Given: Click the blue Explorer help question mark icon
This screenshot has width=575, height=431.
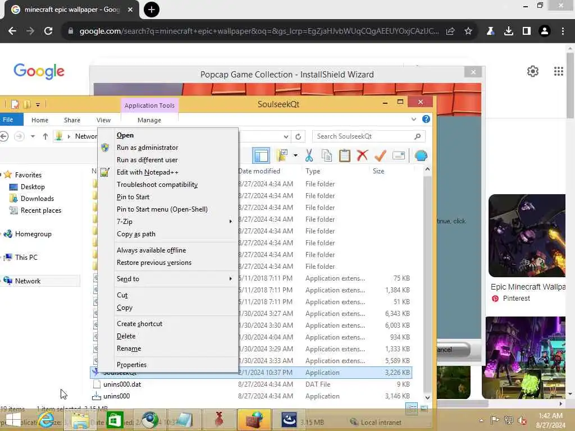Looking at the screenshot, I should point(426,119).
